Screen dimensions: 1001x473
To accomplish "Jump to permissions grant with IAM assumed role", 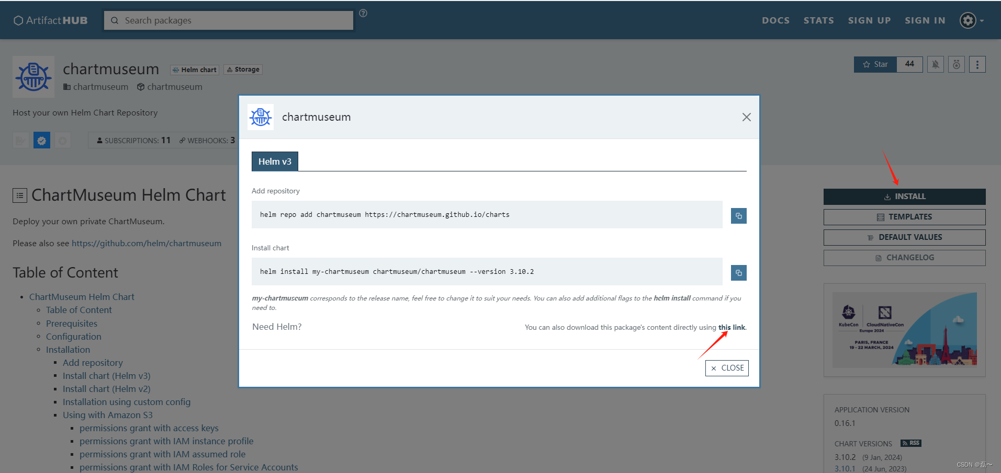I will click(163, 454).
